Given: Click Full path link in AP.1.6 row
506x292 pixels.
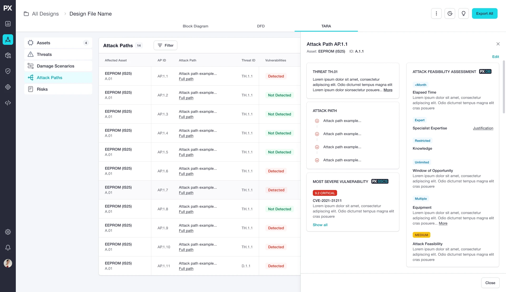Looking at the screenshot, I should click(186, 174).
